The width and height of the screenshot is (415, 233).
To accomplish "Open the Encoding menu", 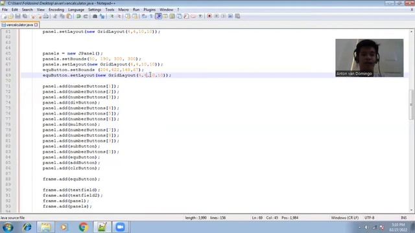I will 56,10.
